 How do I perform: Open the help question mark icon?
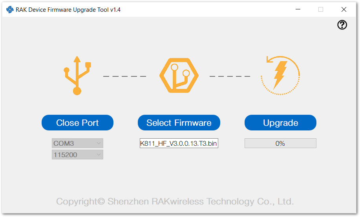(342, 25)
